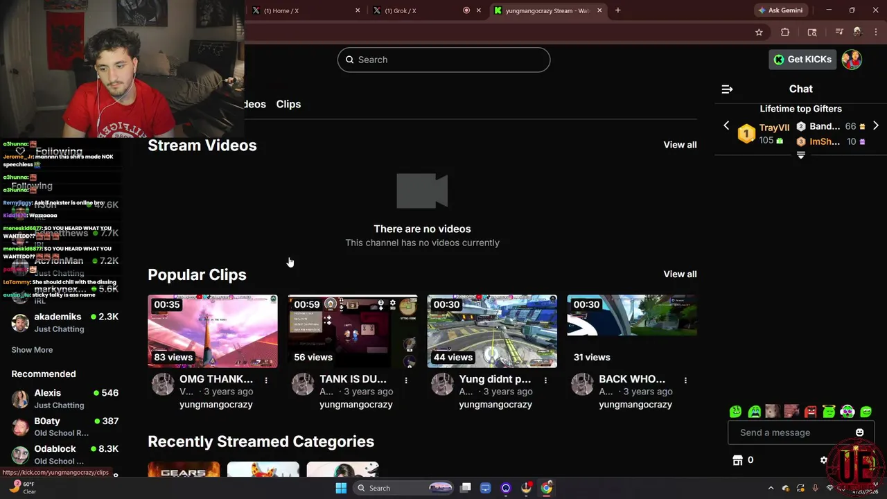
Task: Open the Gears category thumbnail
Action: [x=184, y=469]
